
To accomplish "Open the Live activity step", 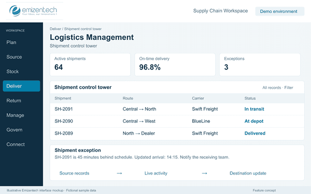I will click(x=156, y=173).
